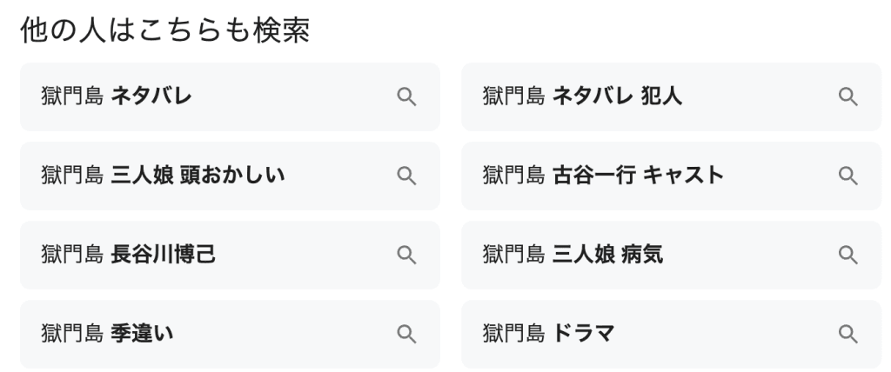Click search icon beside 獄門島 季違い
Image resolution: width=891 pixels, height=372 pixels.
pyautogui.click(x=406, y=334)
